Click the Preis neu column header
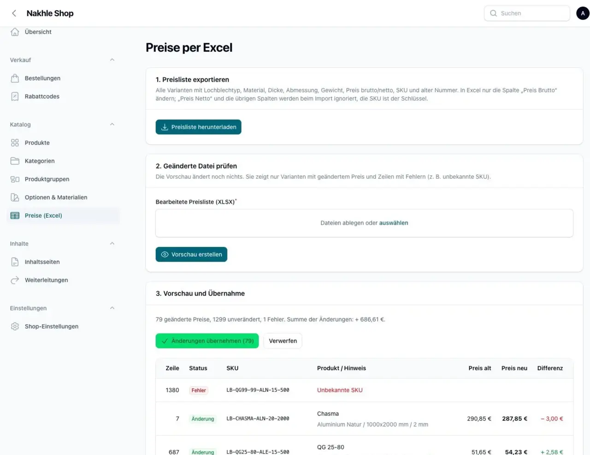Screen dimensions: 590x455 point(514,368)
